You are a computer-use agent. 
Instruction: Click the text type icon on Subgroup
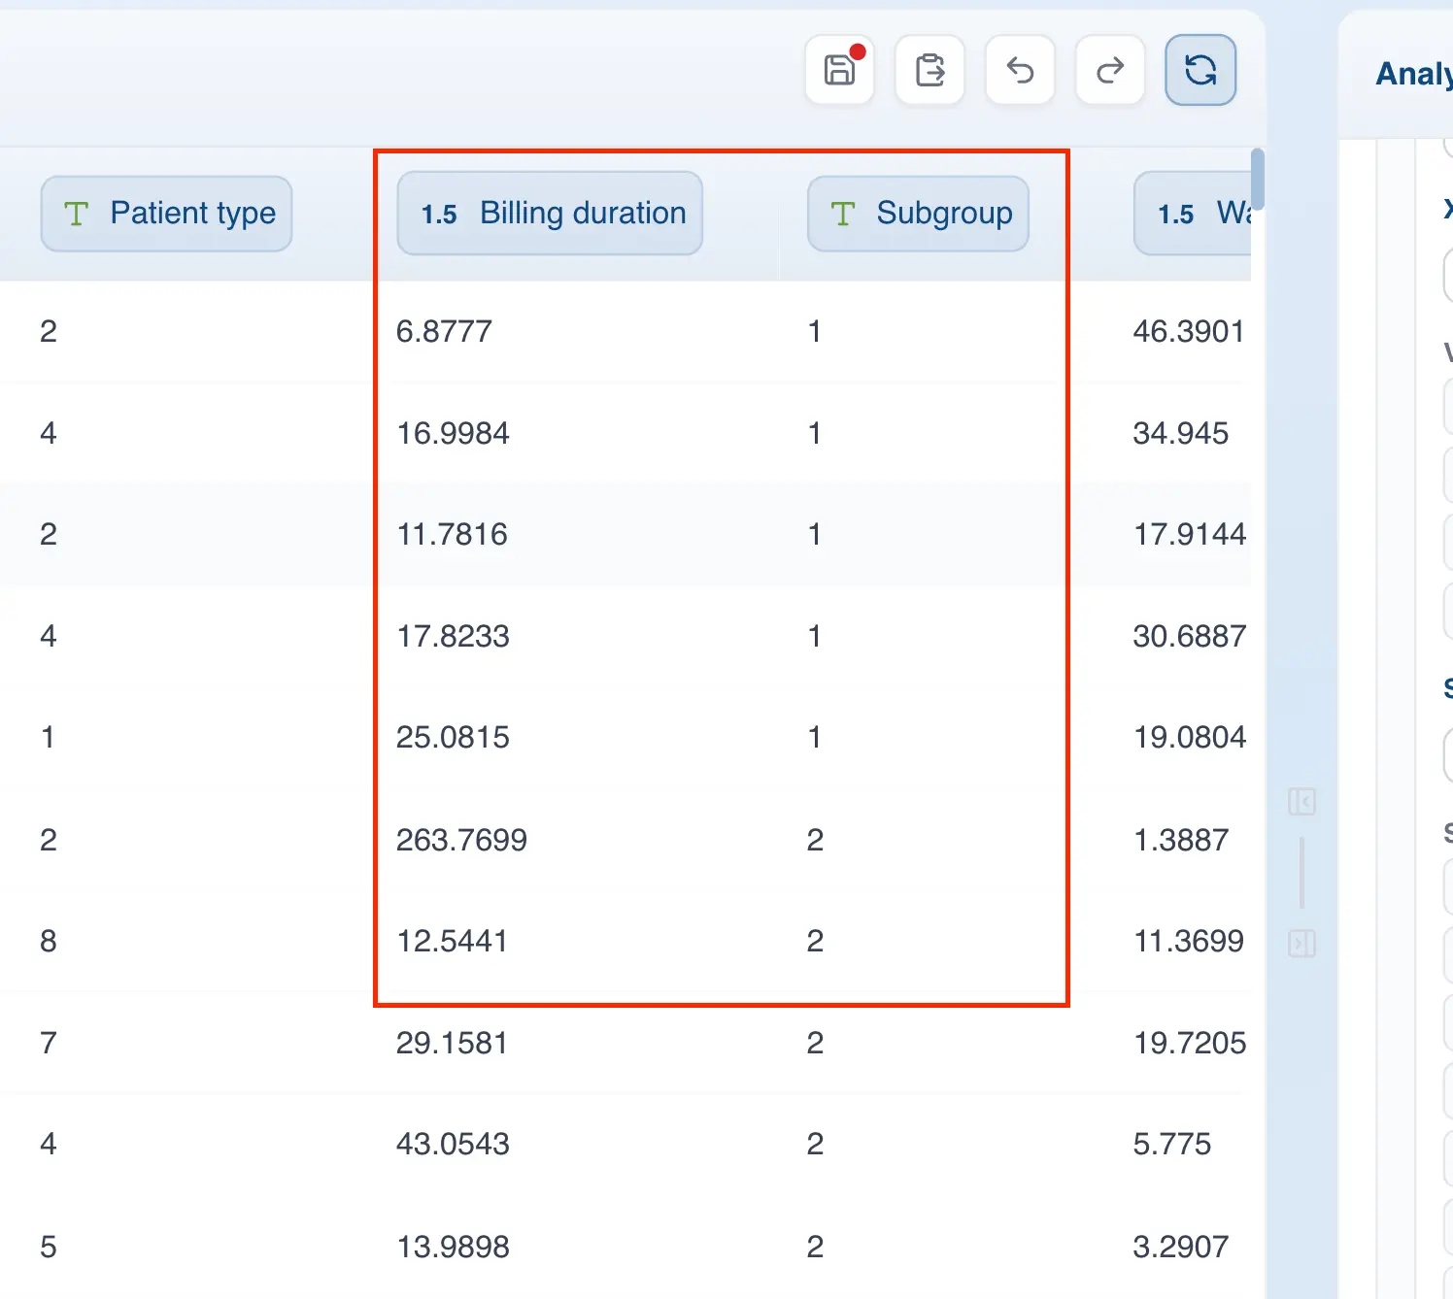click(x=843, y=214)
